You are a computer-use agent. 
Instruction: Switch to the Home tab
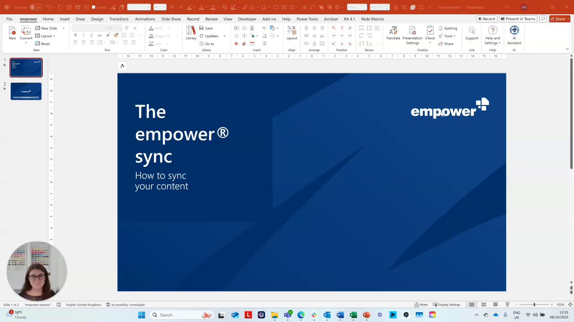(48, 19)
